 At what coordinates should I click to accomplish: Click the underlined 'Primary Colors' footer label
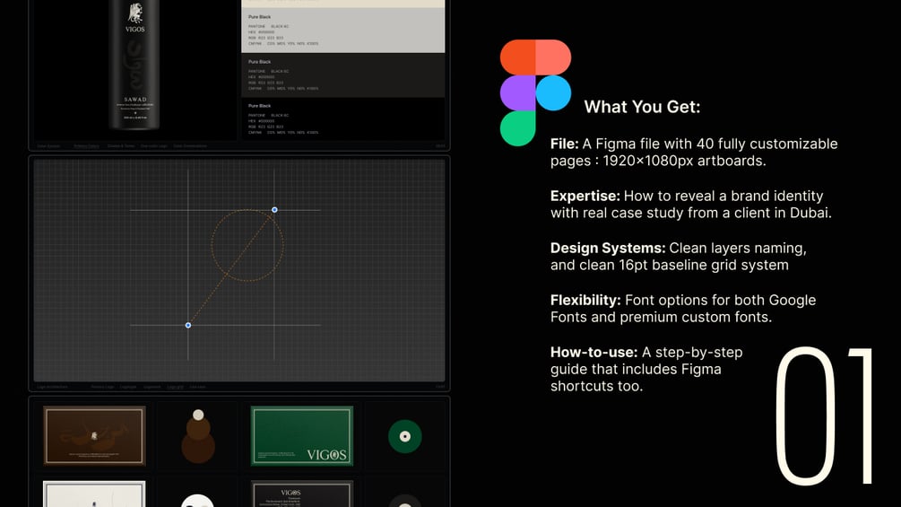(x=86, y=146)
